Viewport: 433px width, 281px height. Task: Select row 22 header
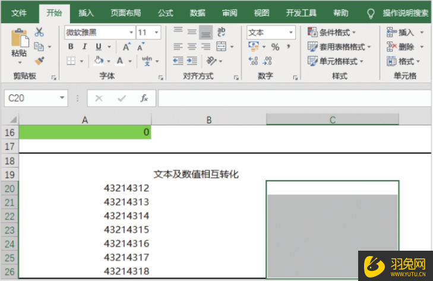coord(10,216)
